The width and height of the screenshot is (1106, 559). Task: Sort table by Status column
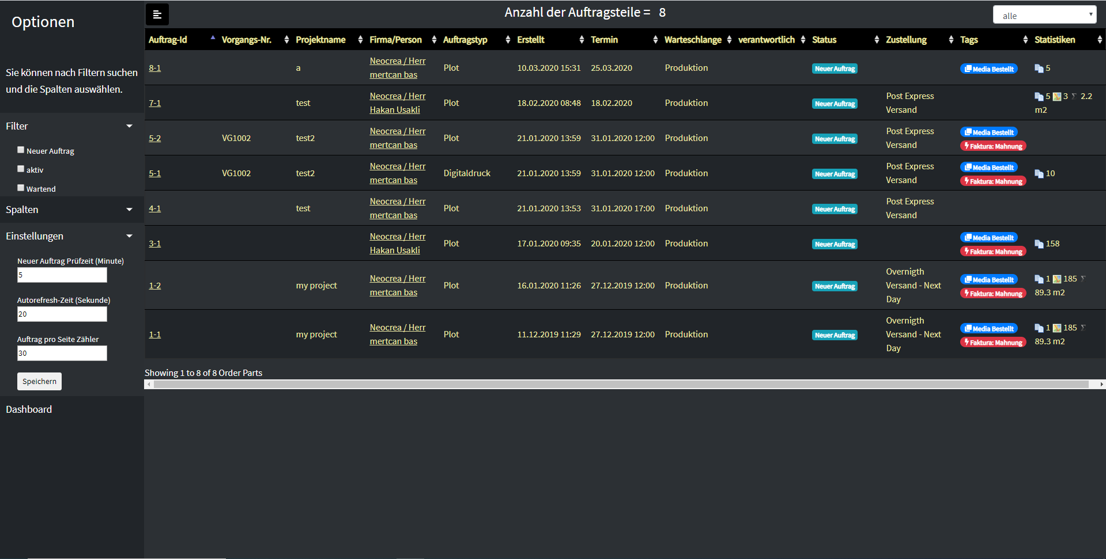(845, 40)
